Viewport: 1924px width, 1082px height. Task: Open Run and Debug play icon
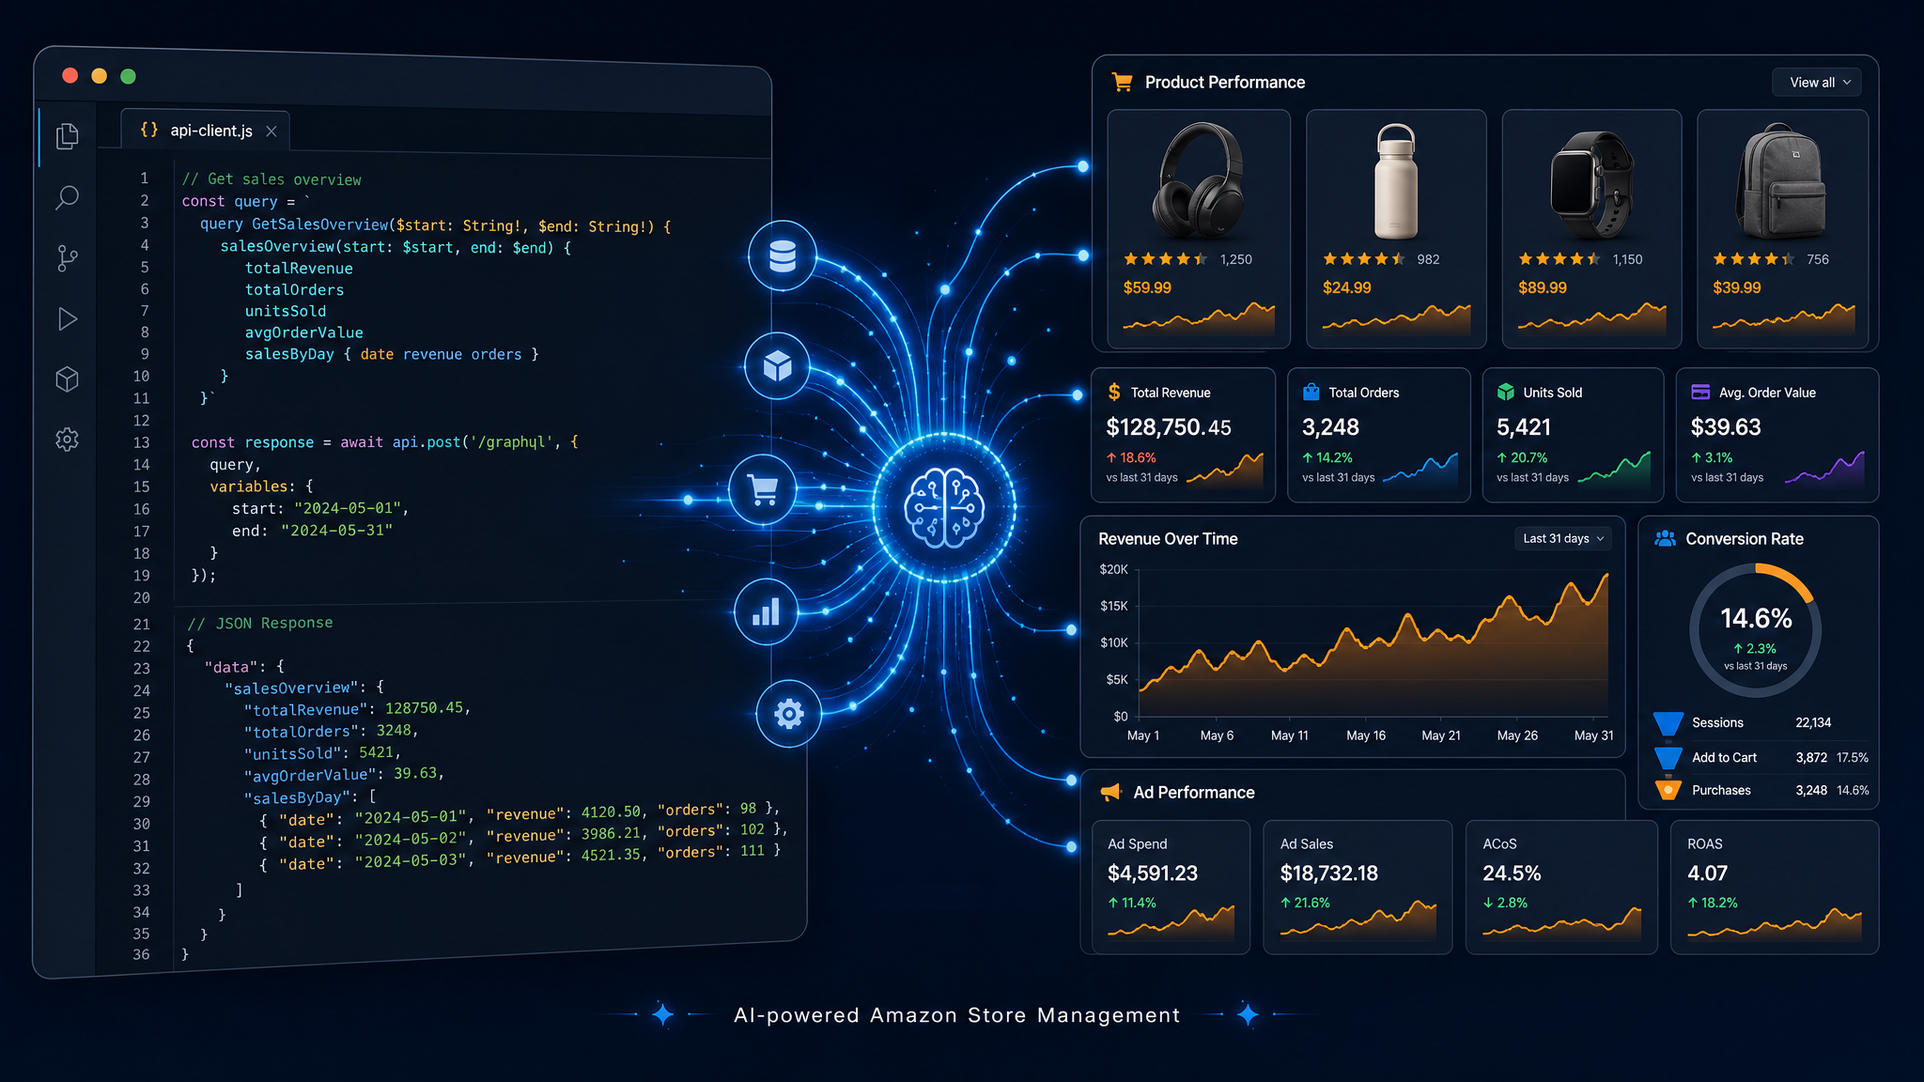tap(67, 319)
